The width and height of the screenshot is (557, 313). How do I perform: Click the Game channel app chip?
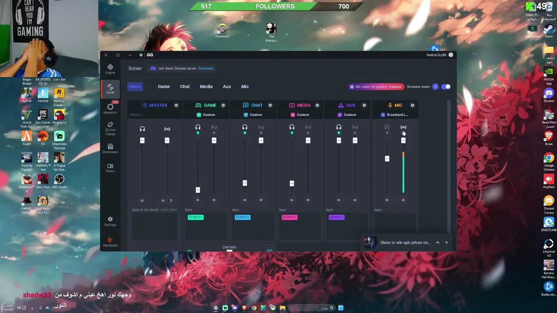click(195, 217)
